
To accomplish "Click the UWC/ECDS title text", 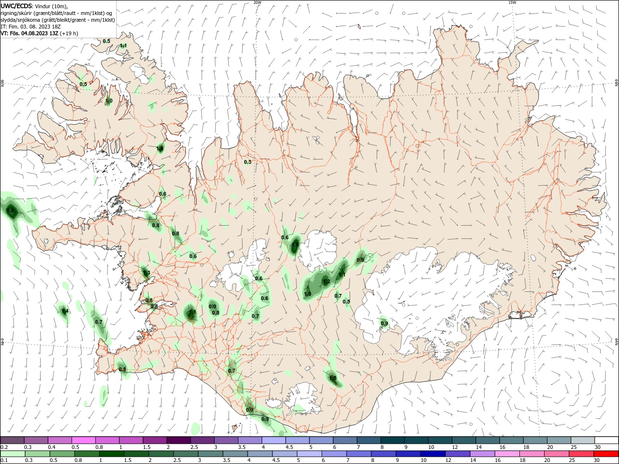I will (x=16, y=5).
